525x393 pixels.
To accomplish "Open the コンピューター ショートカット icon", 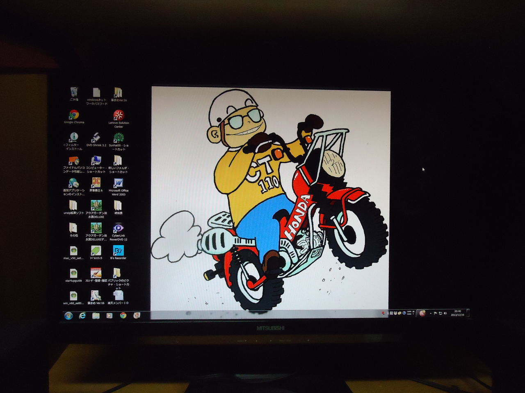I will point(96,164).
